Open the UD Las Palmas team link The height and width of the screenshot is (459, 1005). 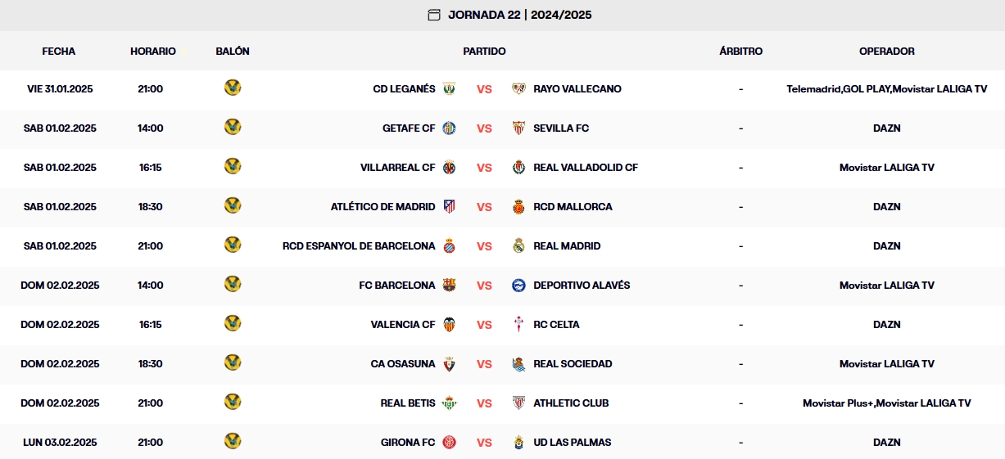coord(572,442)
